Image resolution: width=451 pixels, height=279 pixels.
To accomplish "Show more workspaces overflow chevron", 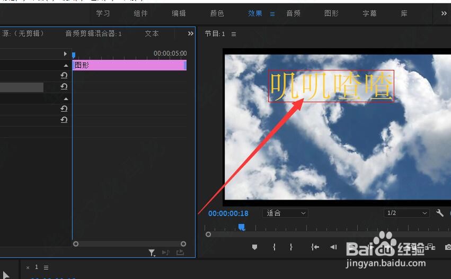I will [x=444, y=13].
